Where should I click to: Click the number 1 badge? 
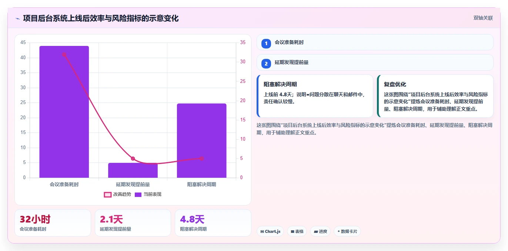coord(266,43)
